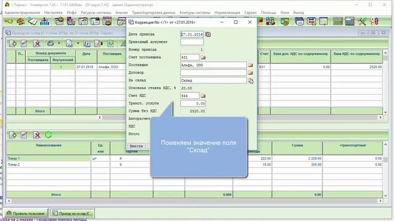394x221 pixels.
Task: Click folder icon next to Счет поставщика field
Action: tap(203, 57)
